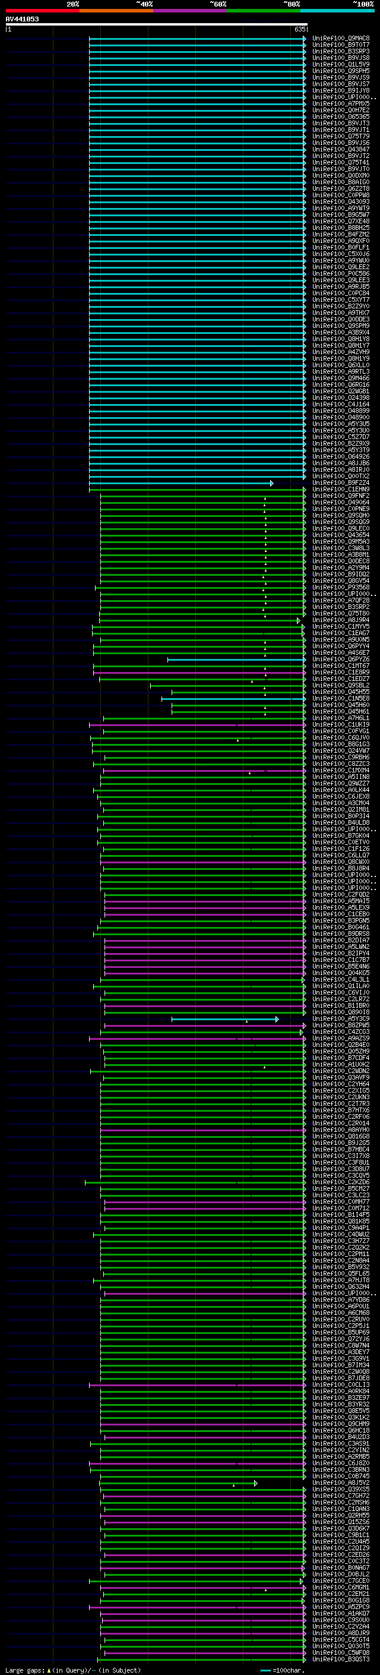This screenshot has height=1675, width=380.
Task: Click the cyan alignment bar for UniRef100_B9F2Z4
Action: (181, 483)
